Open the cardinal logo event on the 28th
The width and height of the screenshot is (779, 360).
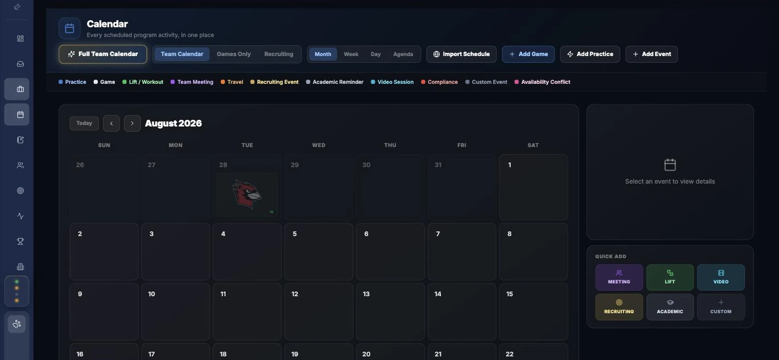pos(247,195)
